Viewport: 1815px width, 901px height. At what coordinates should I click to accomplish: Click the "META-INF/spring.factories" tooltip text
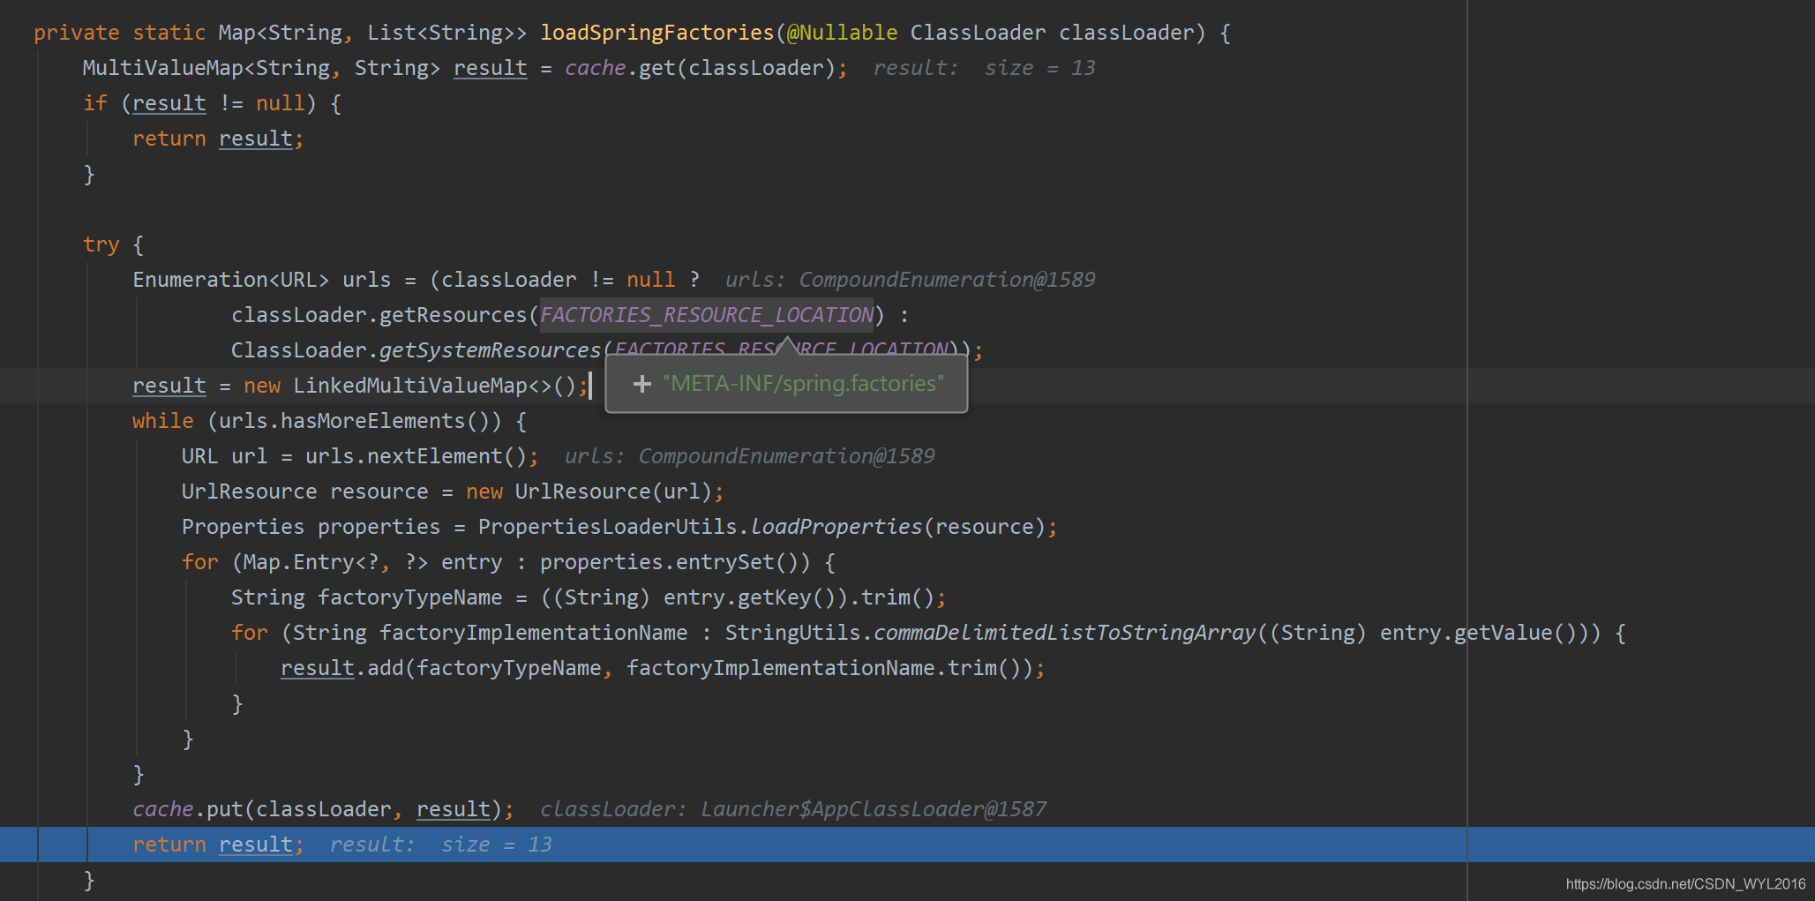(803, 384)
